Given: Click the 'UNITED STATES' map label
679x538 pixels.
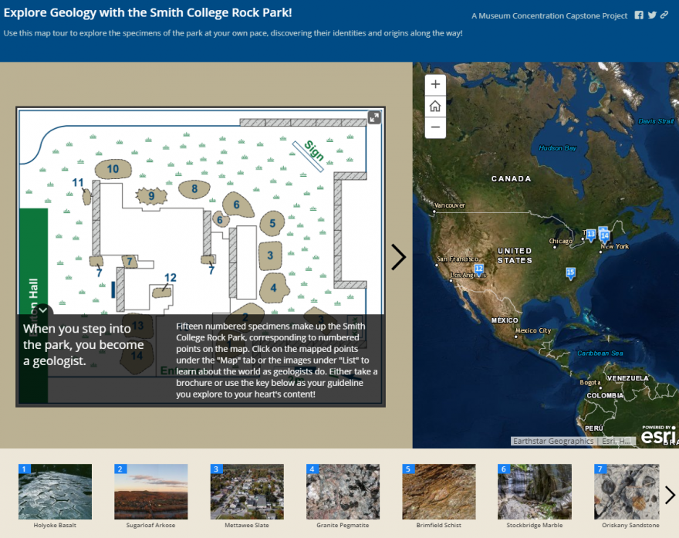Looking at the screenshot, I should (515, 255).
